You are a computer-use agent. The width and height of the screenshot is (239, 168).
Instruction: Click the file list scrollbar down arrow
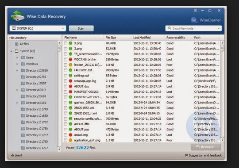[x=222, y=140]
